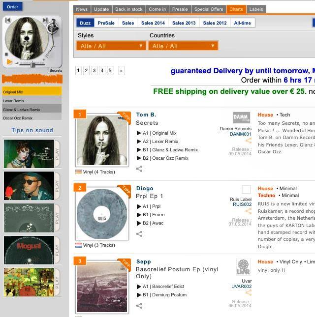Screen dimensions: 315x317
Task: Open catalog link DAMM031
Action: 241,134
